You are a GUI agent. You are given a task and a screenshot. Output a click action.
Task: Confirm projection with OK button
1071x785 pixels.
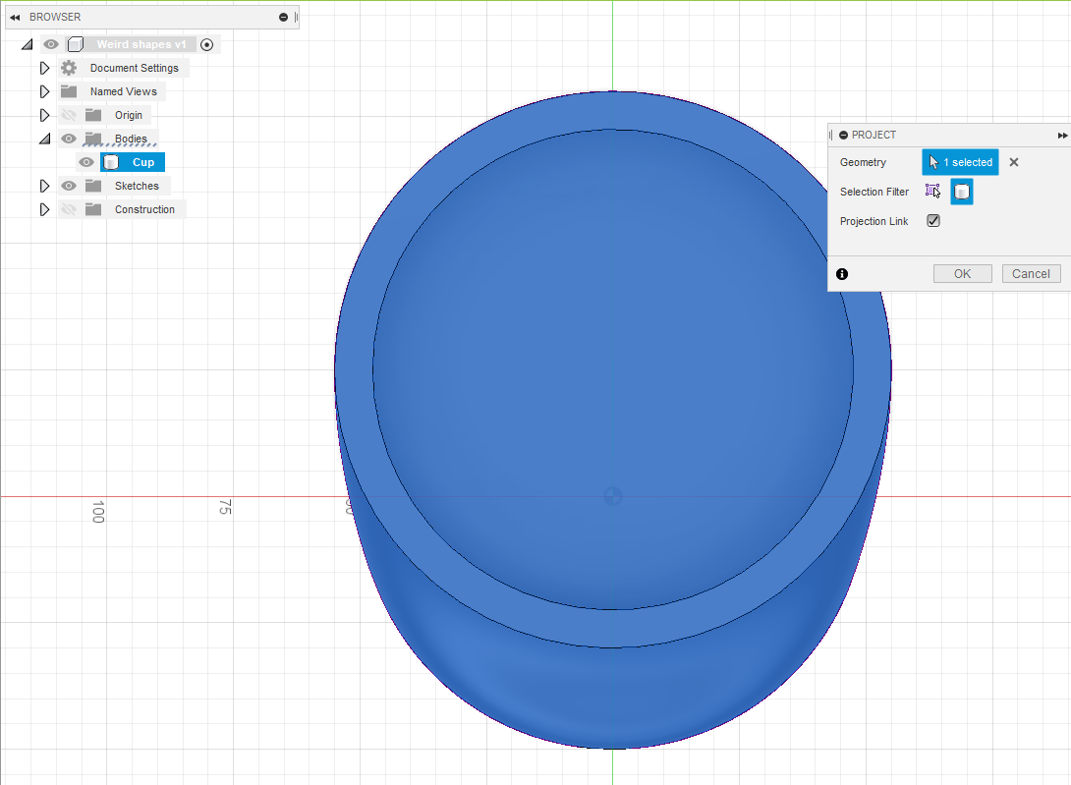tap(962, 274)
